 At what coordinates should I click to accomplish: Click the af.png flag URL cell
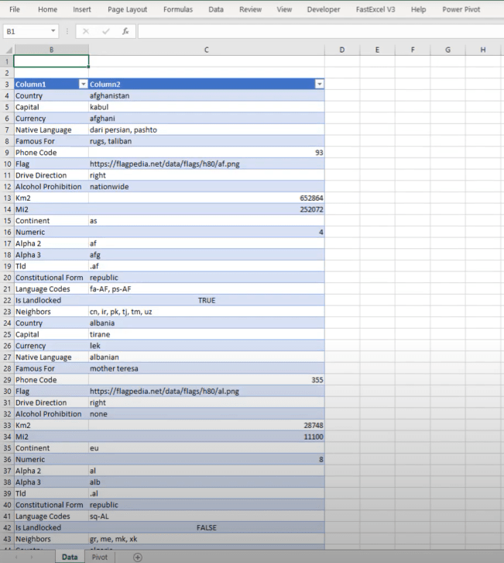coord(207,164)
